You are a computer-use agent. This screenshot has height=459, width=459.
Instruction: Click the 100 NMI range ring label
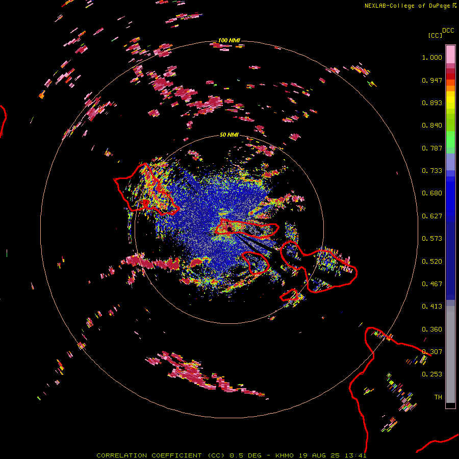click(x=228, y=40)
